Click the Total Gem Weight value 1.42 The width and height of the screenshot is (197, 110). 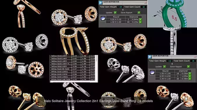170,61
